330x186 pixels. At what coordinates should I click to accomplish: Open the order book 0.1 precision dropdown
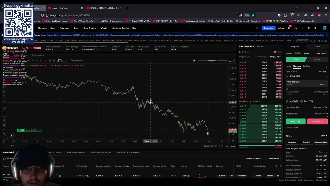click(x=277, y=52)
